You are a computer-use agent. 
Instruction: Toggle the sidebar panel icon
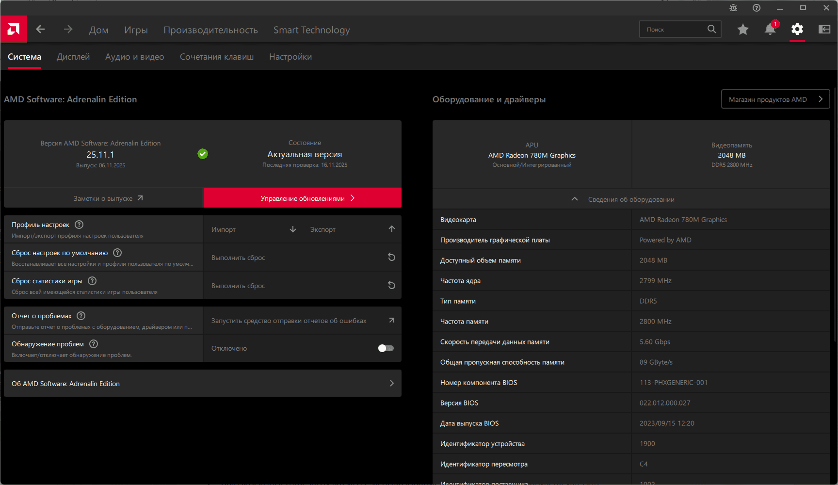824,30
